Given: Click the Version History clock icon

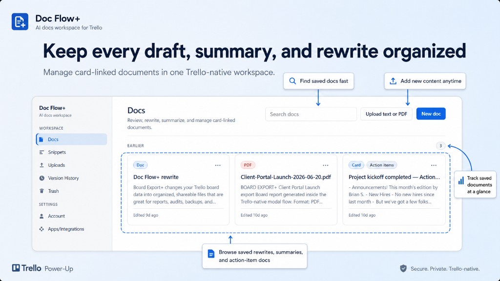Looking at the screenshot, I should pos(42,178).
